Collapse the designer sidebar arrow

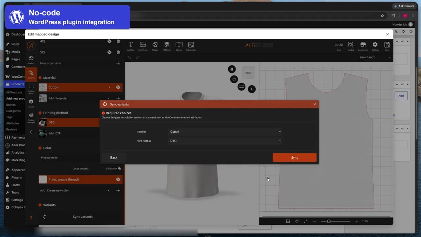[31, 132]
